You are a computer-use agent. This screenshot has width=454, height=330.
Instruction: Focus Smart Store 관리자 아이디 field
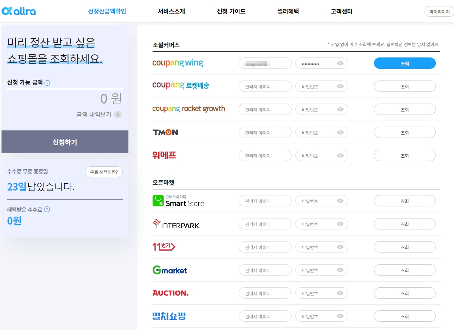click(265, 201)
